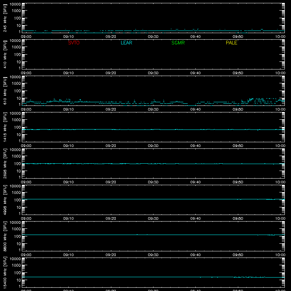Image resolution: width=291 pixels, height=291 pixels.
Task: Click the 10 tick label on the 15400 MHz axis
Action: click(x=19, y=280)
